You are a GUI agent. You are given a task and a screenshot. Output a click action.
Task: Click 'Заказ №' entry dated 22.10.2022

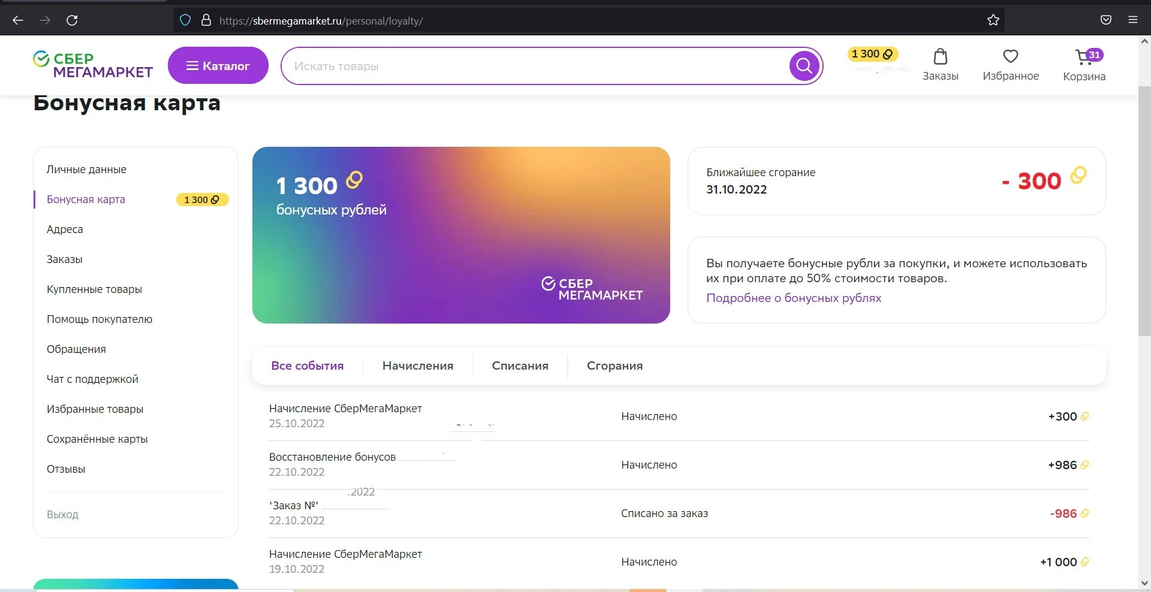679,514
